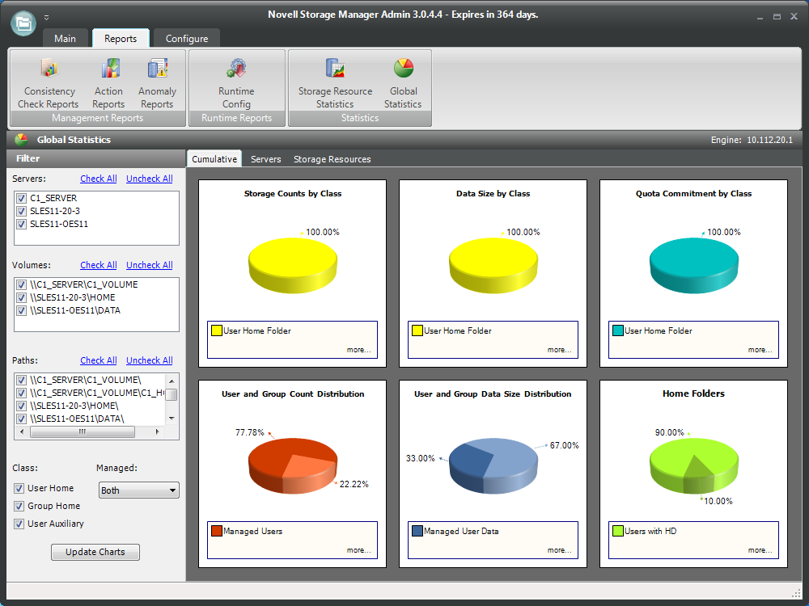Switch to the Main ribbon tab

point(65,39)
